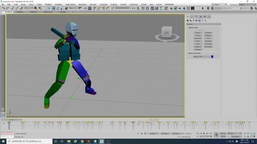Viewport: 257px width, 144px height.
Task: Switch to the Freeform ribbon tab
Action: click(20, 12)
